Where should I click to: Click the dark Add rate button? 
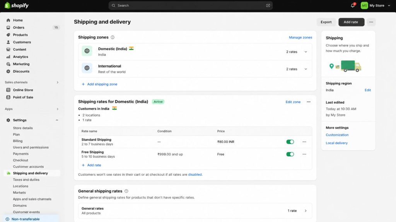[x=351, y=22]
